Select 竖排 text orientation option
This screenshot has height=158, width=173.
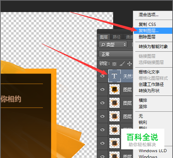coord(143,107)
